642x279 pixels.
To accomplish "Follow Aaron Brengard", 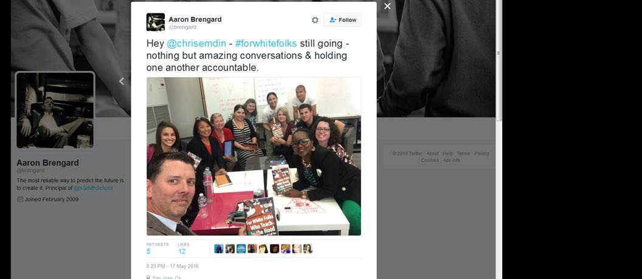I will click(342, 20).
